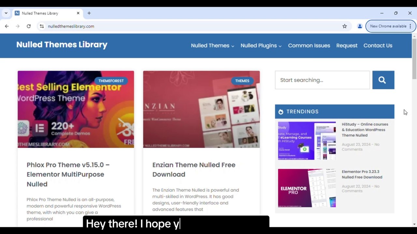Open the tab search dropdown arrow
Image resolution: width=417 pixels, height=234 pixels.
pos(6,13)
